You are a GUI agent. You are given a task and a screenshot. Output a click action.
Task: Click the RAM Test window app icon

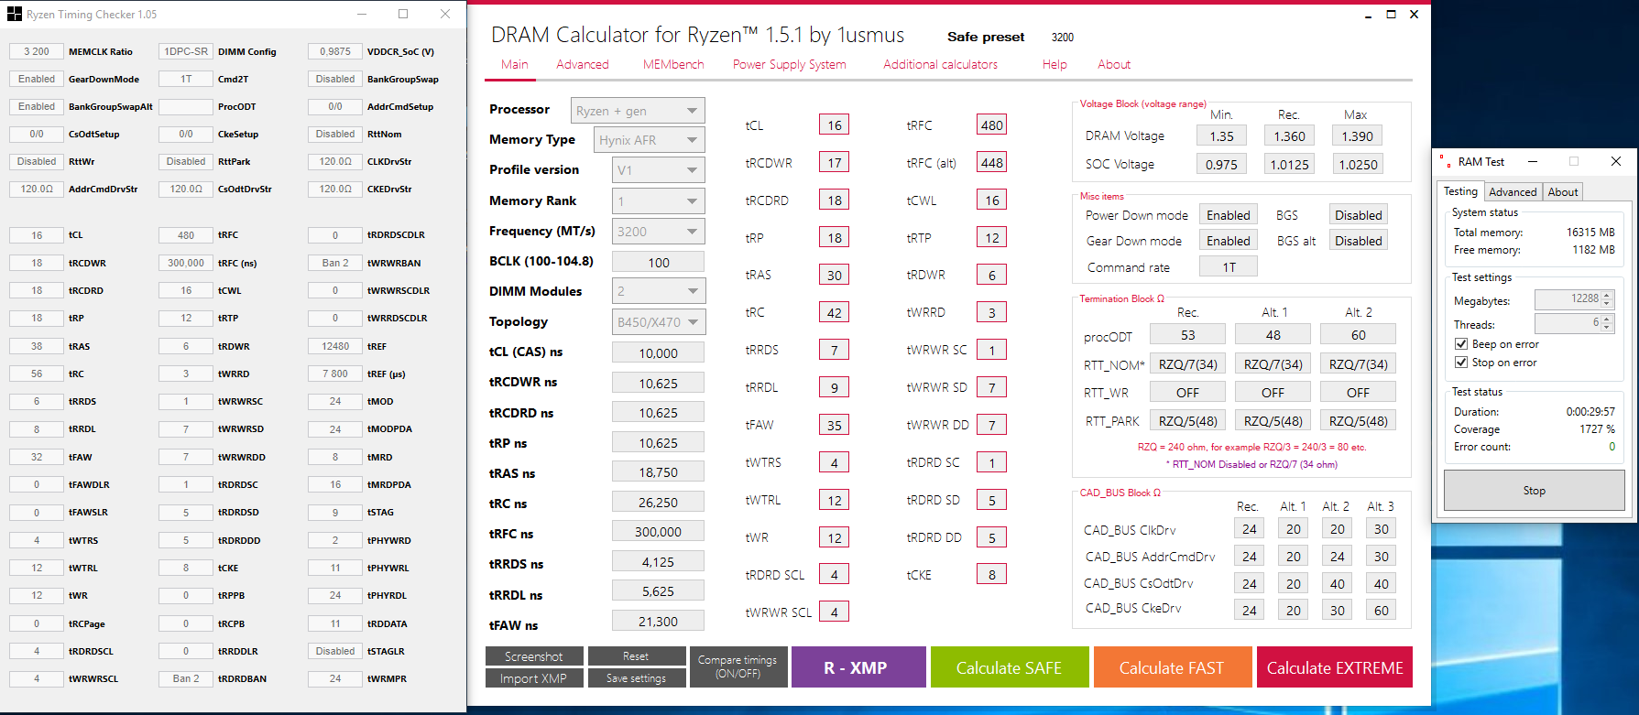point(1445,161)
